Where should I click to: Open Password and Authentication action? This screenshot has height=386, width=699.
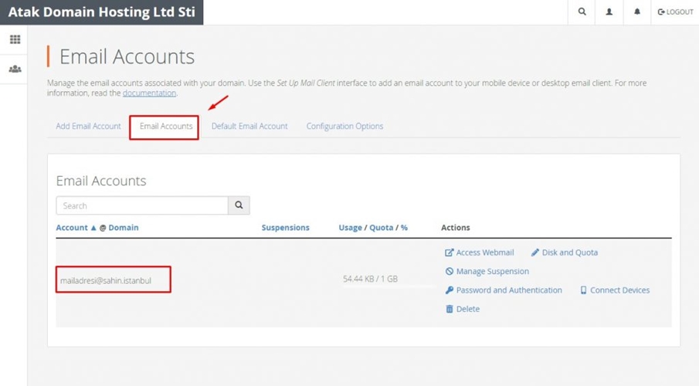[x=504, y=290]
